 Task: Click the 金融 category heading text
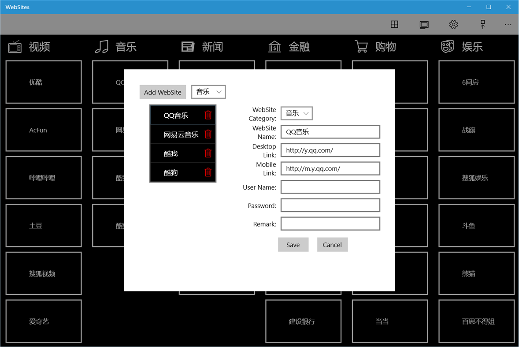[299, 47]
